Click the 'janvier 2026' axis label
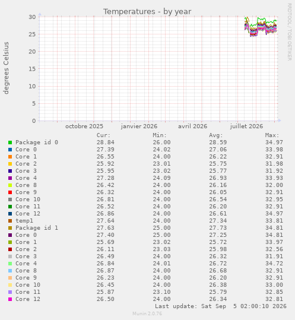 [139, 126]
